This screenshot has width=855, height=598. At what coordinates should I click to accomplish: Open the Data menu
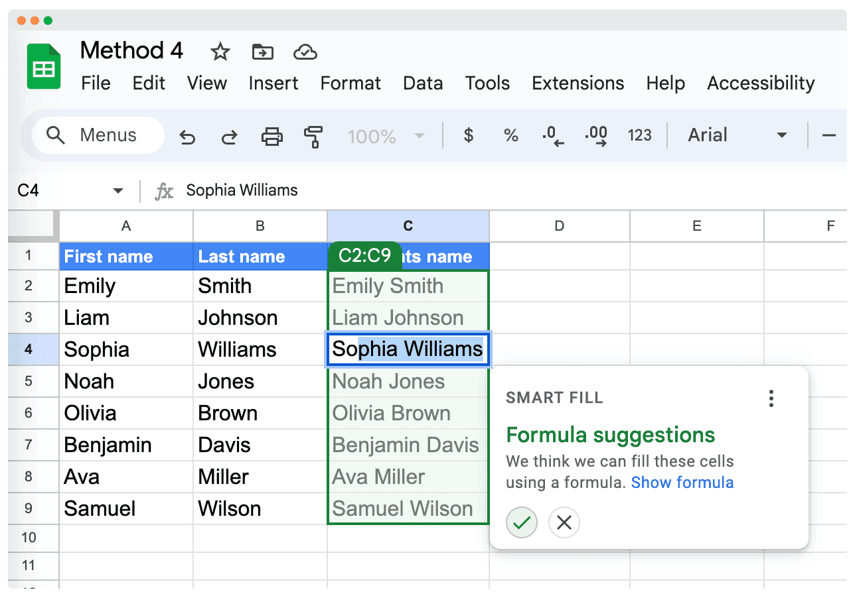pyautogui.click(x=423, y=84)
